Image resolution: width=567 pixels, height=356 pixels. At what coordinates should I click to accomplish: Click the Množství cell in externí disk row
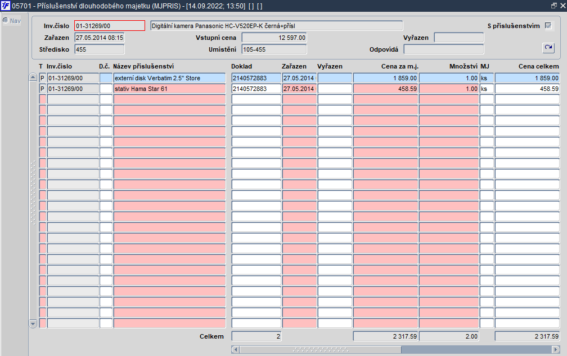coord(449,78)
